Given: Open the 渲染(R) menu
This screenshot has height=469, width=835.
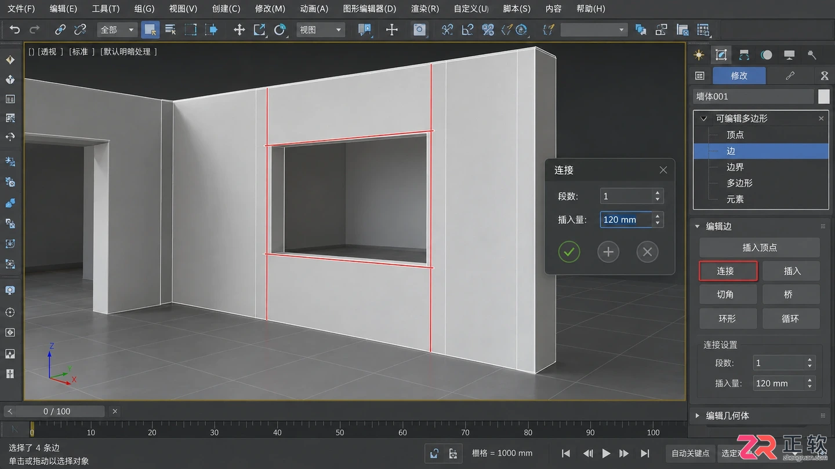Looking at the screenshot, I should (425, 9).
